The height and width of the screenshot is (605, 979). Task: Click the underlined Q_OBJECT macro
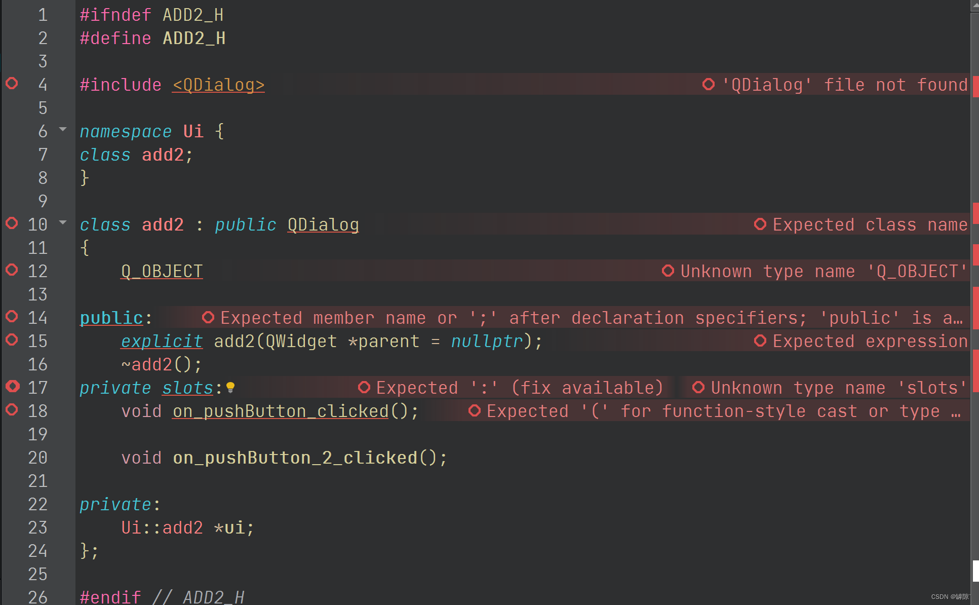tap(162, 271)
